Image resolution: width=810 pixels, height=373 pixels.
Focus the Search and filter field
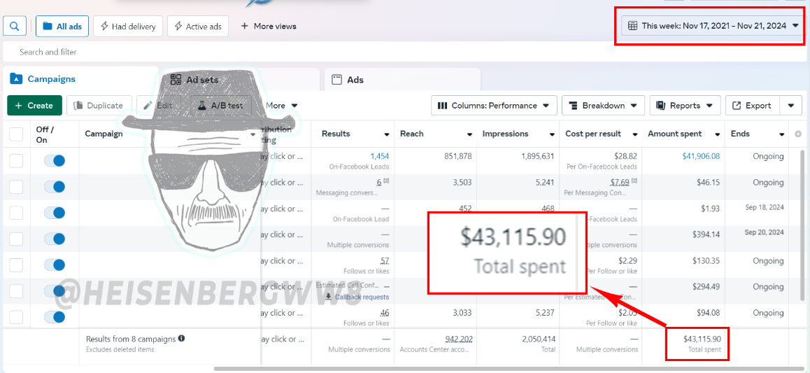coord(403,52)
